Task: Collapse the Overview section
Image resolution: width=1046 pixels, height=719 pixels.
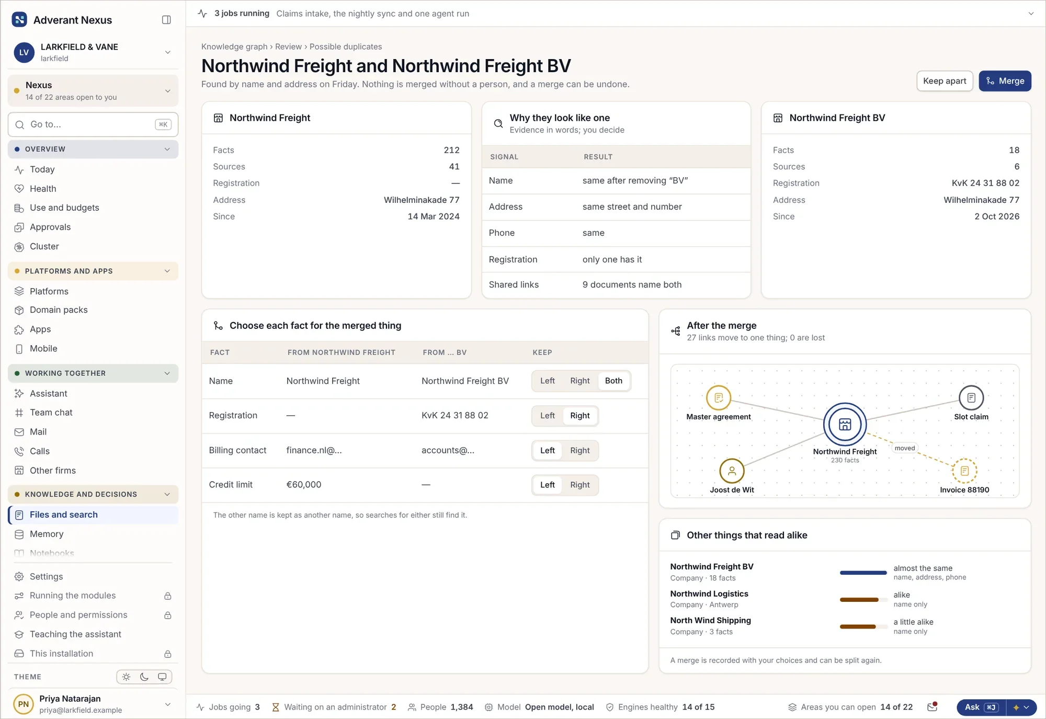Action: [x=93, y=149]
